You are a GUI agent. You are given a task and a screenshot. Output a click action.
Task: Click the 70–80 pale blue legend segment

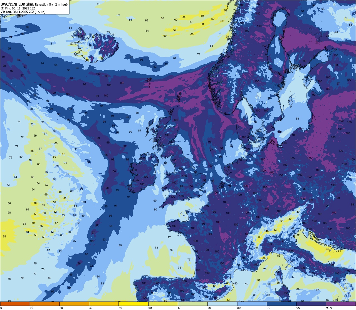pos(222,304)
